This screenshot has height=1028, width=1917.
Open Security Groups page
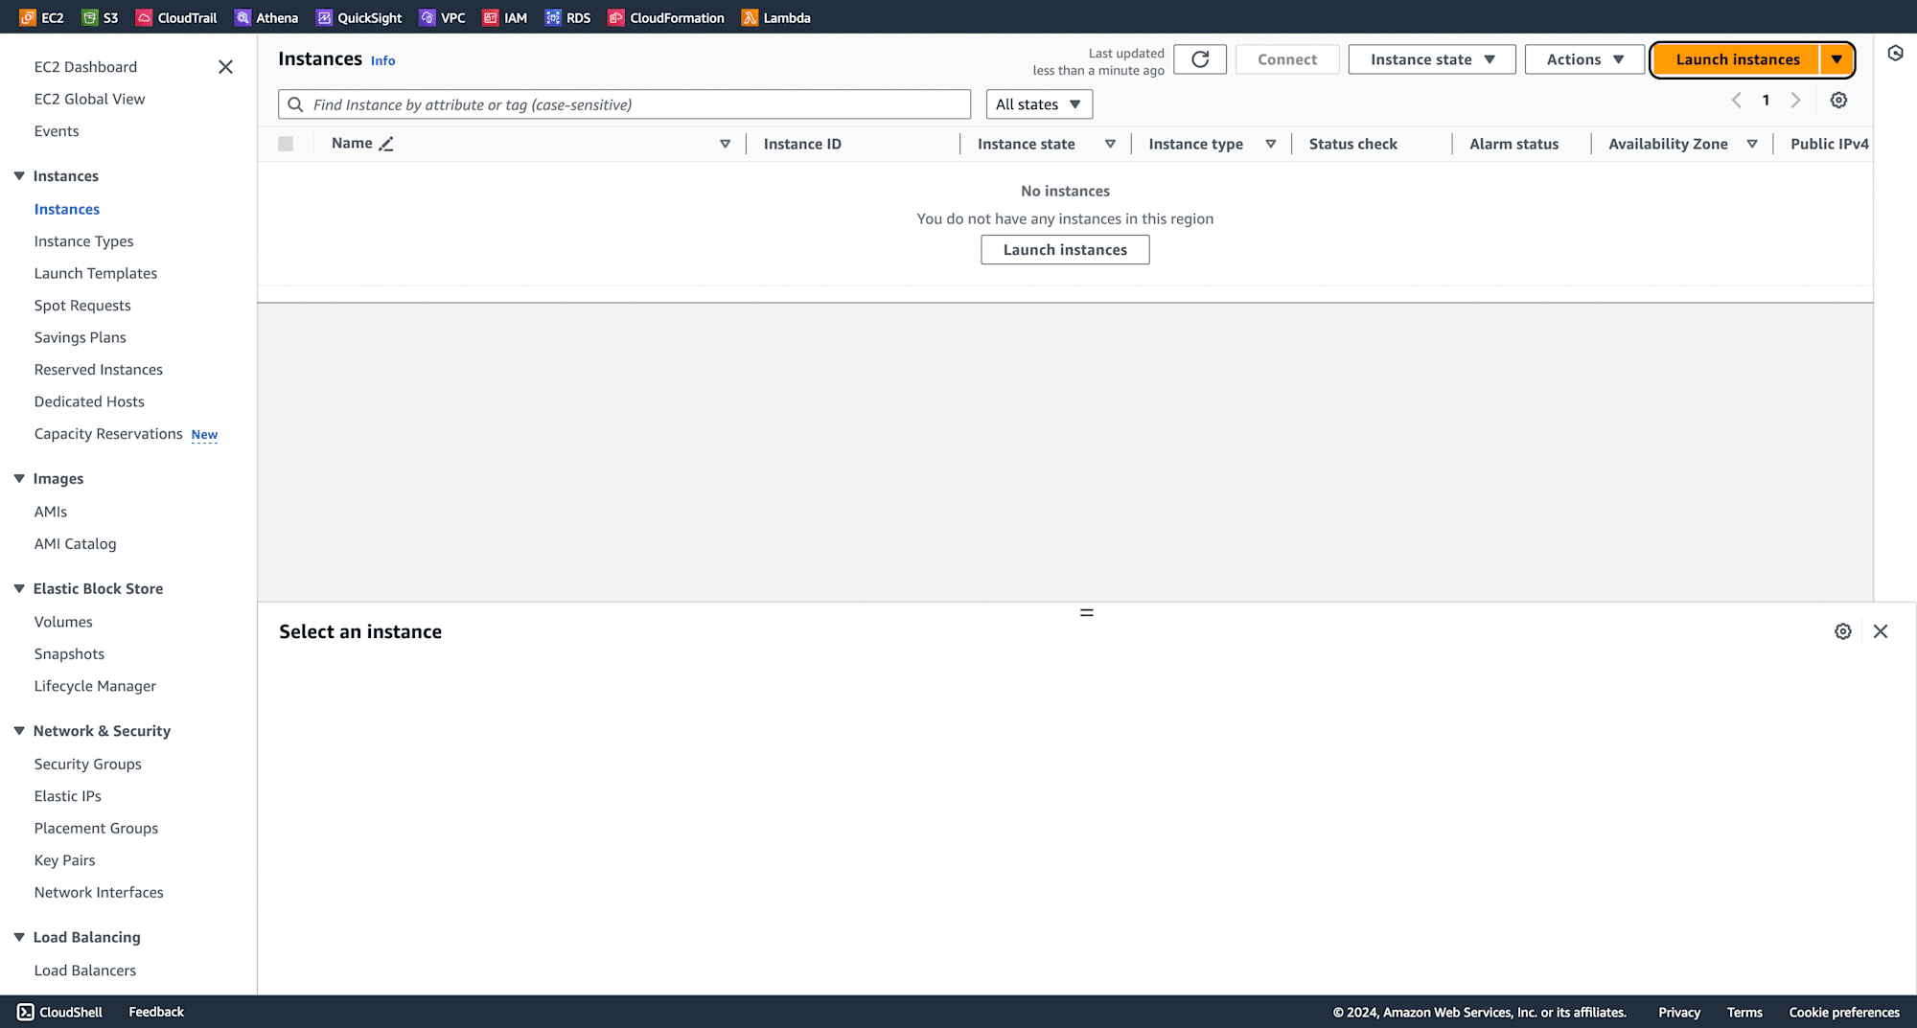[x=87, y=764]
